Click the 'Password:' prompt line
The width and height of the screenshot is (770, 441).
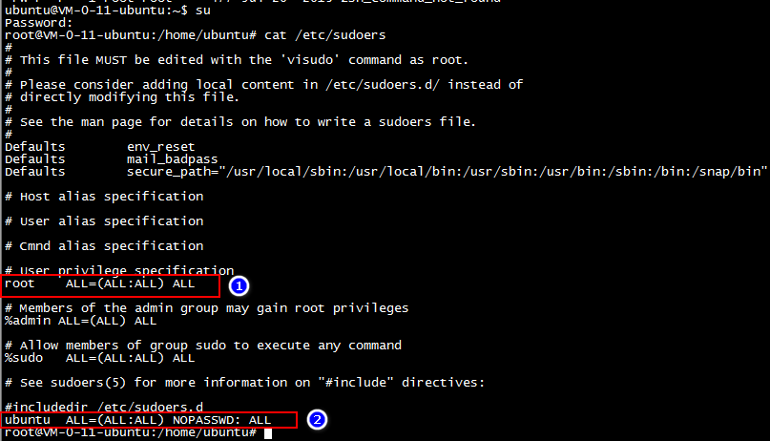click(38, 23)
